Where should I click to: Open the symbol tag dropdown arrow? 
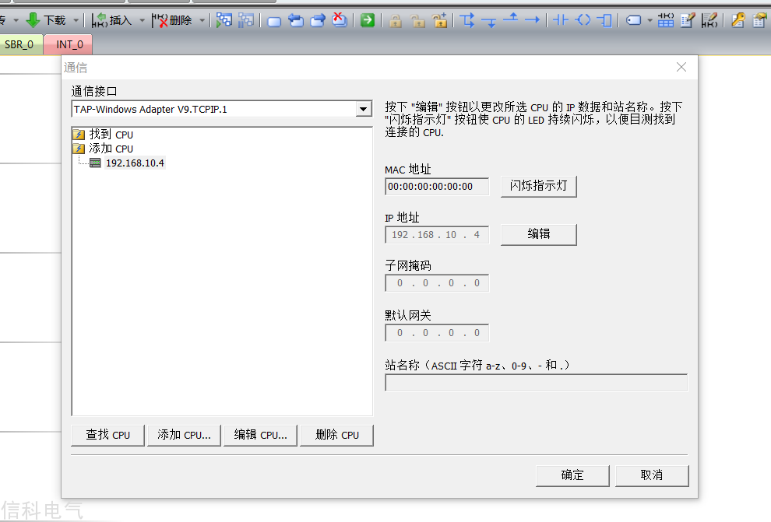650,21
